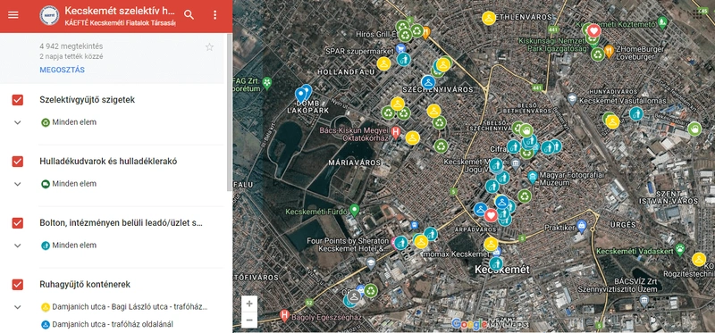This screenshot has height=333, width=715.
Task: Zoom in the map with plus button
Action: pos(249,304)
